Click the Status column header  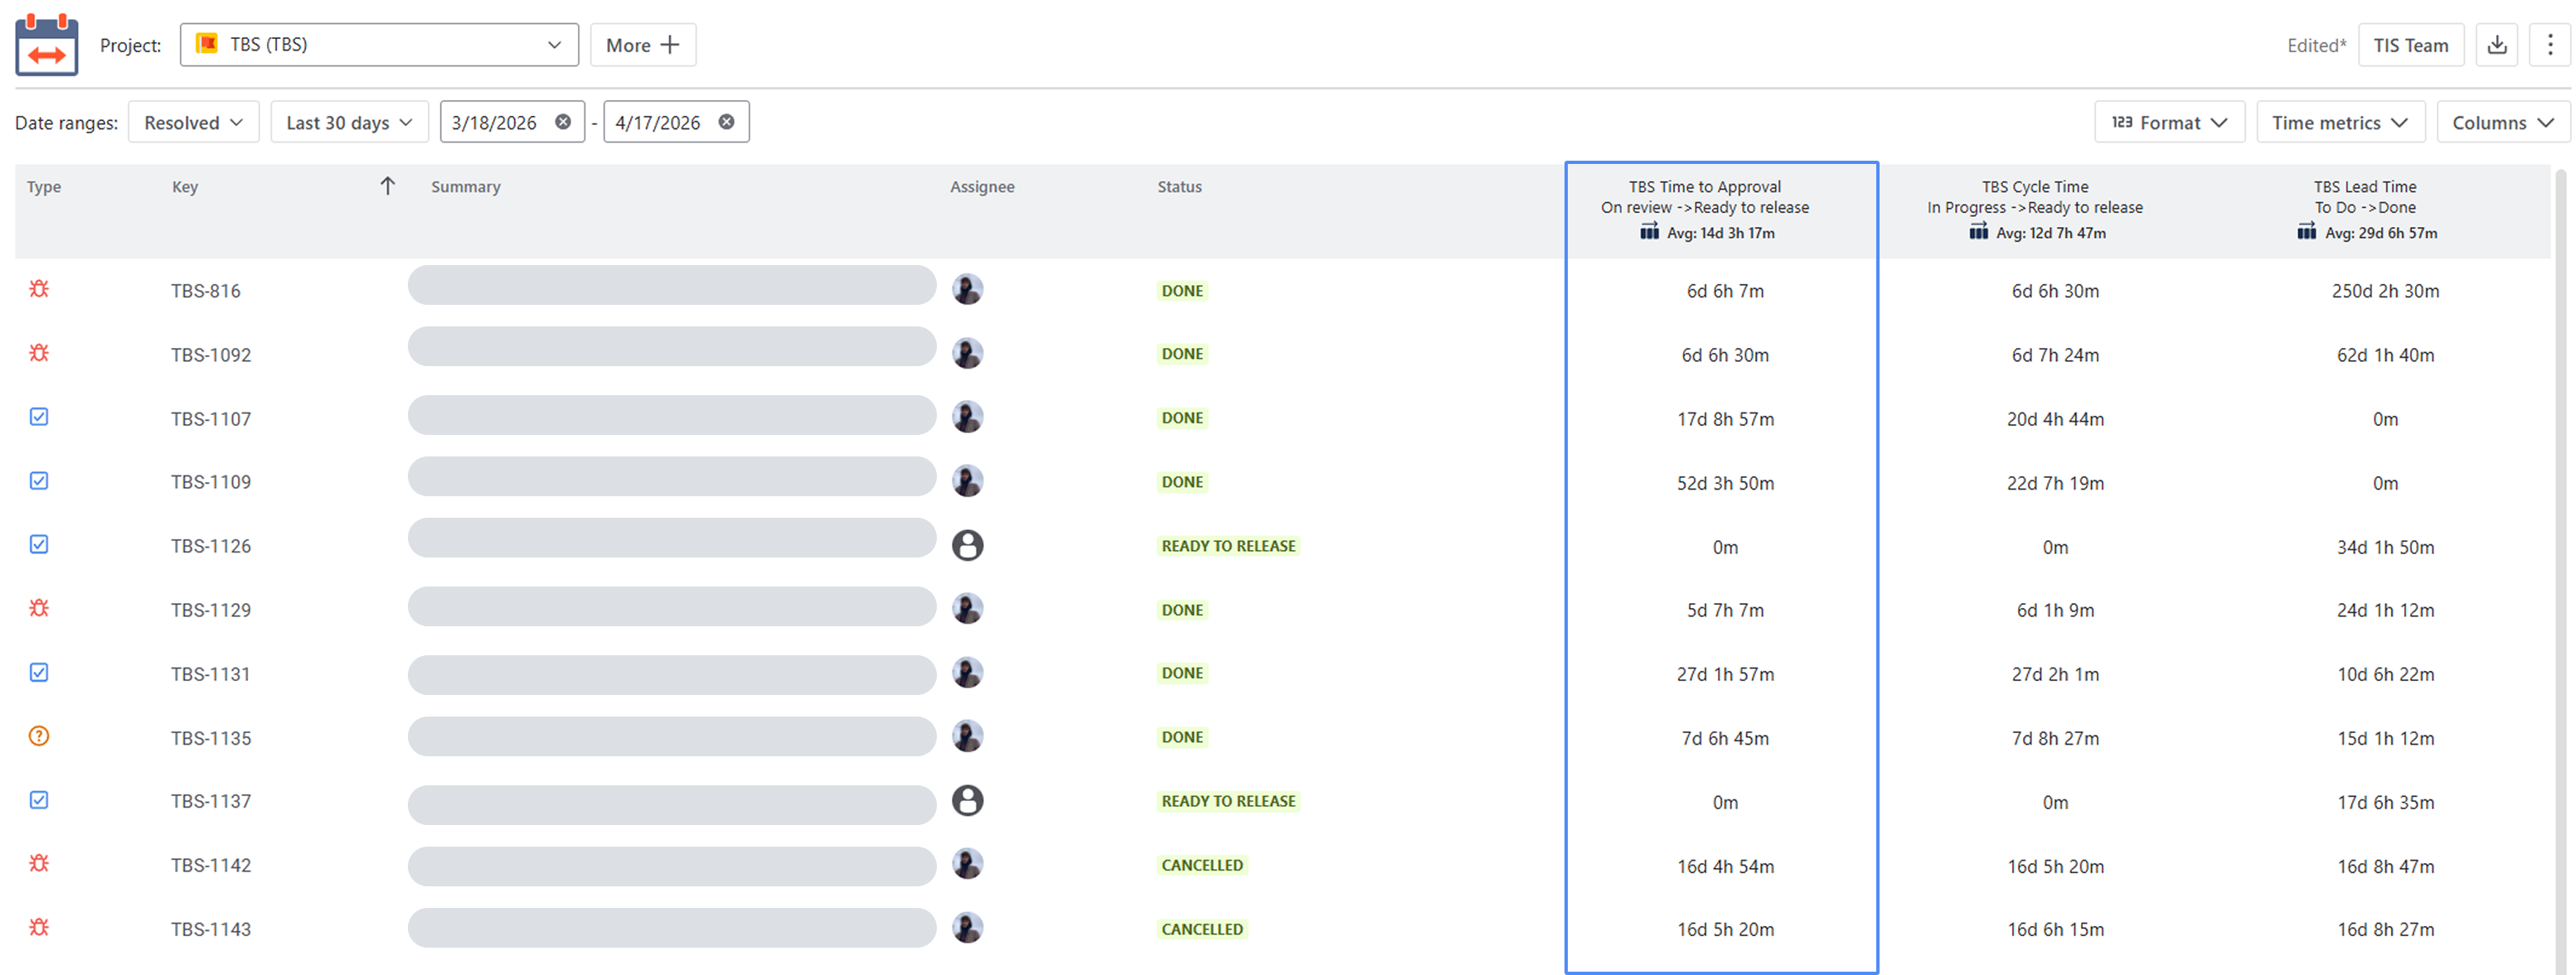click(x=1179, y=187)
